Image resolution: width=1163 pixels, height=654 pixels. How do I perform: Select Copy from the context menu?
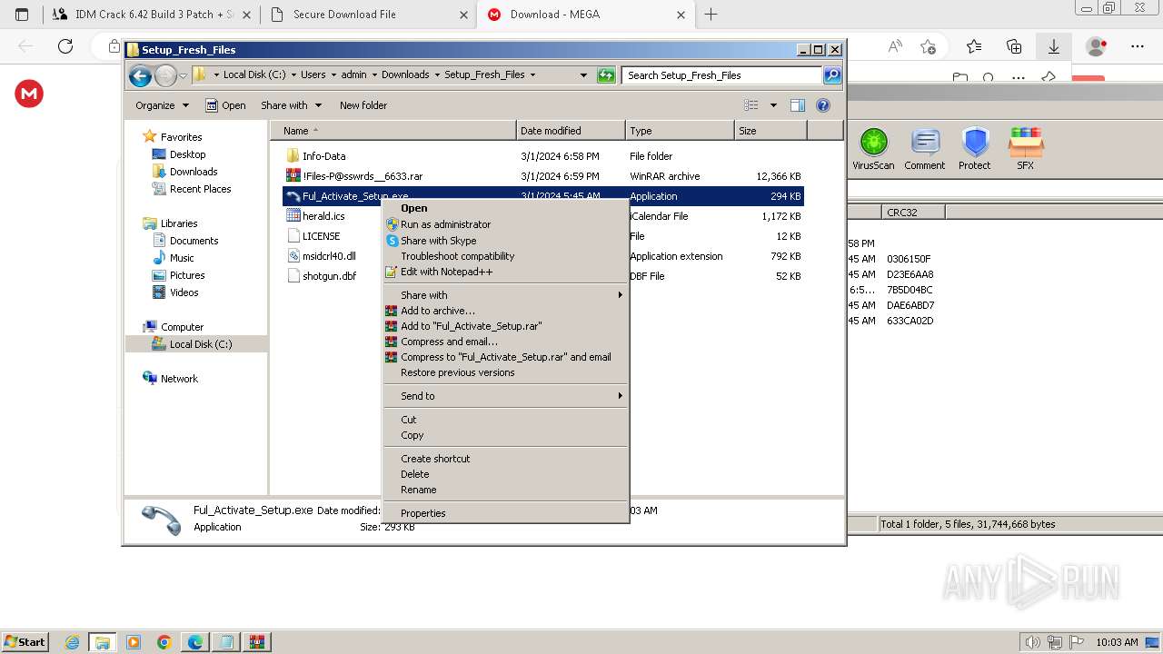click(412, 435)
